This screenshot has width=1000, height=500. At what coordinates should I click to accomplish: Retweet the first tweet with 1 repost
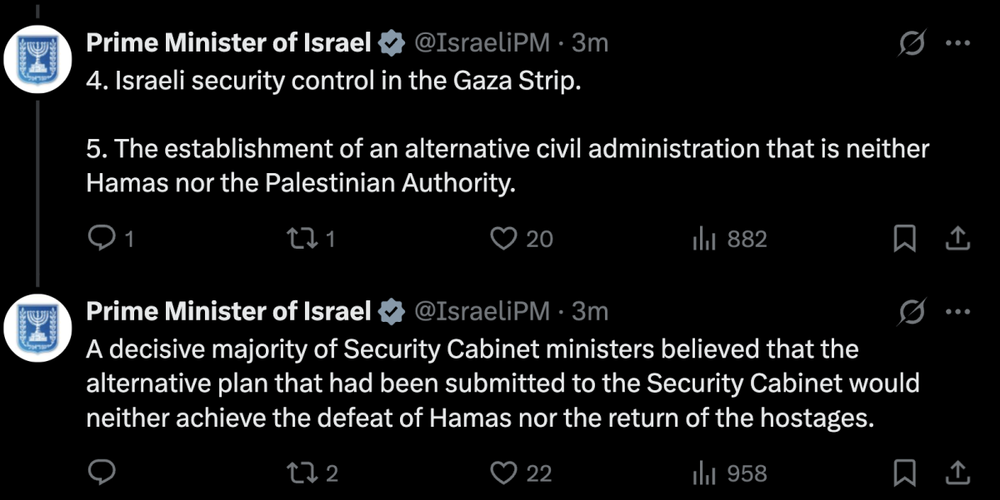(310, 240)
